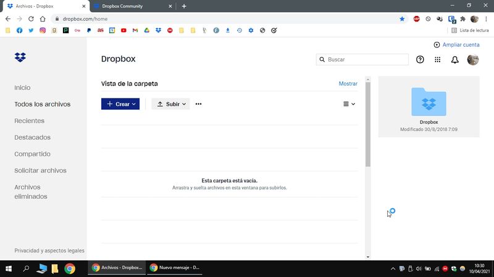Reload the current page
This screenshot has height=277, width=494.
31,19
